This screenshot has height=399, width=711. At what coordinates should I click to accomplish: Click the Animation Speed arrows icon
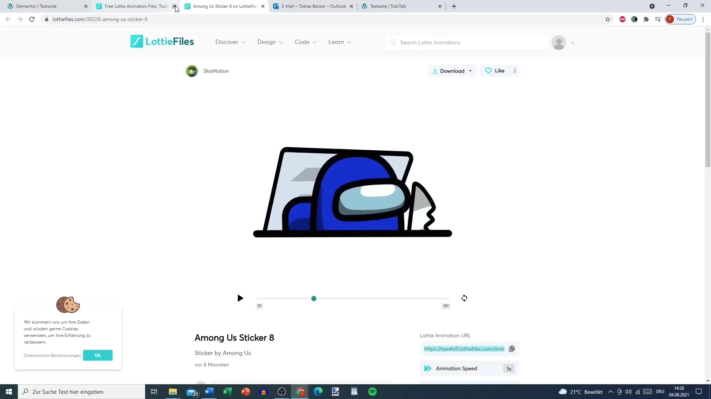pyautogui.click(x=428, y=368)
